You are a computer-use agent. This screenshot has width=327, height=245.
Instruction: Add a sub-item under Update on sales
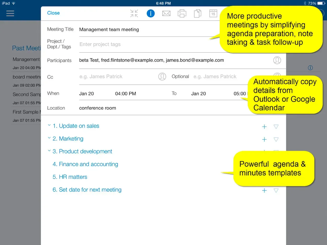(264, 126)
